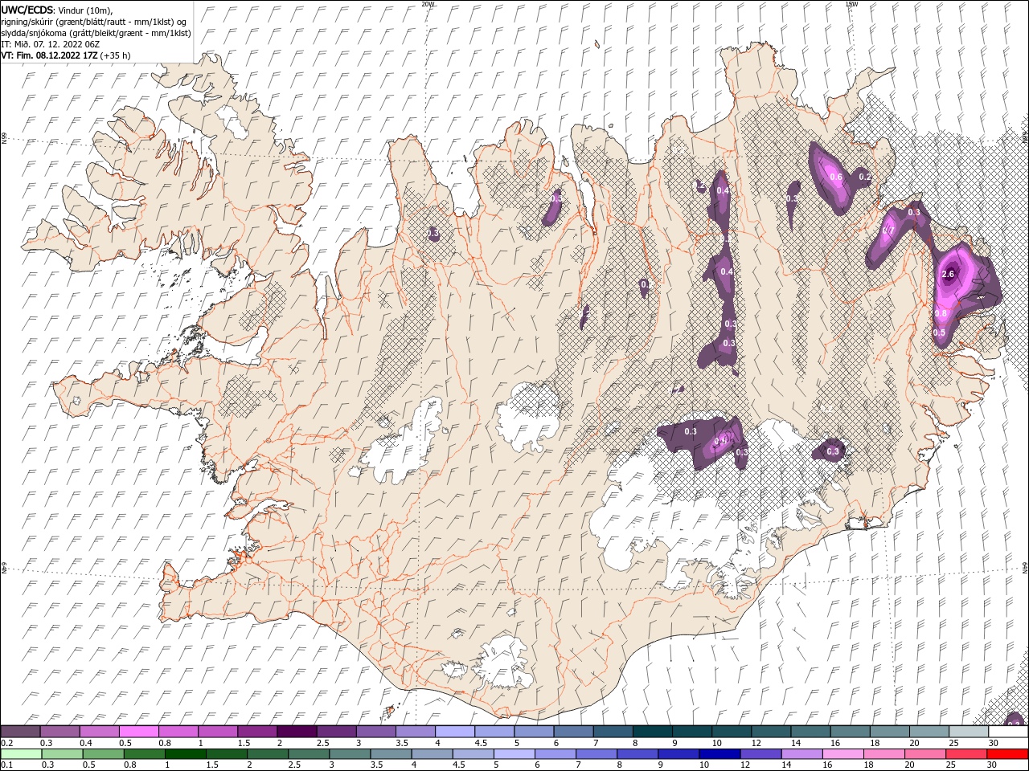Click the red 30 swatch in lower legend
The height and width of the screenshot is (771, 1029).
[x=1007, y=754]
